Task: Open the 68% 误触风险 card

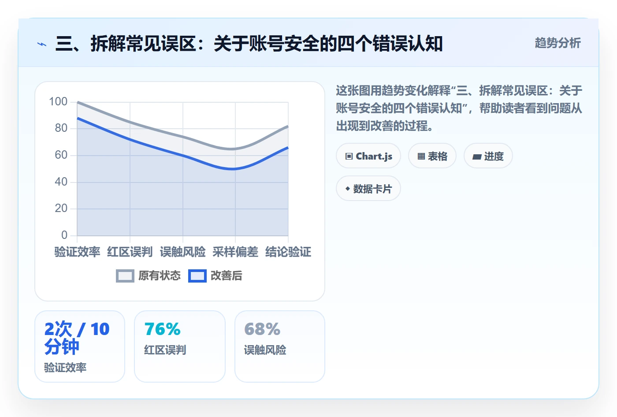Action: click(x=280, y=346)
